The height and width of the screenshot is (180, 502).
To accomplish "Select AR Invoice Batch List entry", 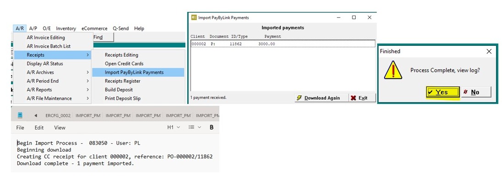I will 52,46.
